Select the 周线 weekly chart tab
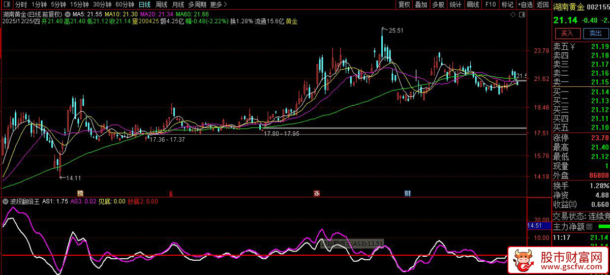610x275 pixels. (161, 5)
